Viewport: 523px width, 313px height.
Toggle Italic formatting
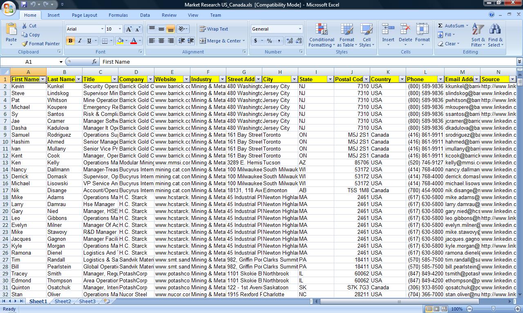[80, 41]
